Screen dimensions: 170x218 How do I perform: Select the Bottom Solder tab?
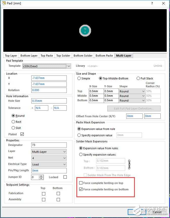83,56
